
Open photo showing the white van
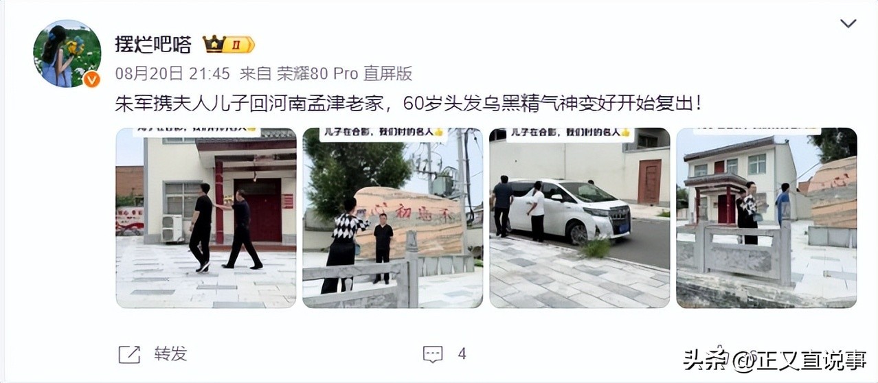580,218
